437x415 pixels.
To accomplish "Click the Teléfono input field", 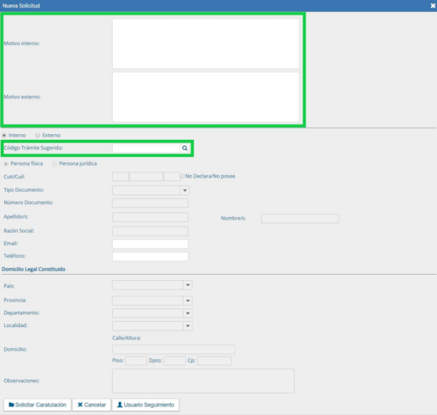I will [x=150, y=257].
